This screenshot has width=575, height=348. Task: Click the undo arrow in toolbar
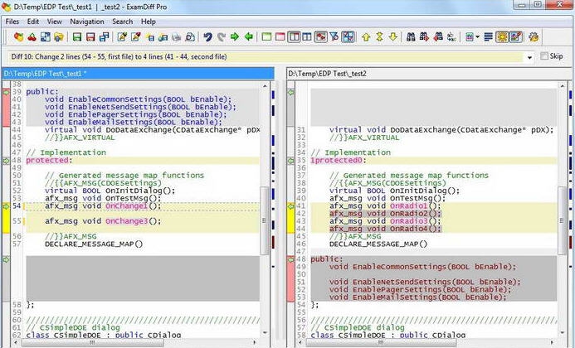pos(207,36)
